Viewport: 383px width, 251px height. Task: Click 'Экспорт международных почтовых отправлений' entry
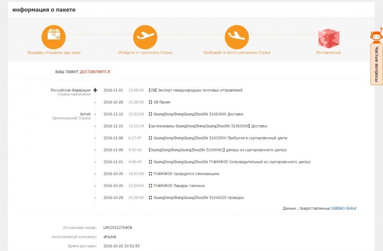[x=196, y=90]
